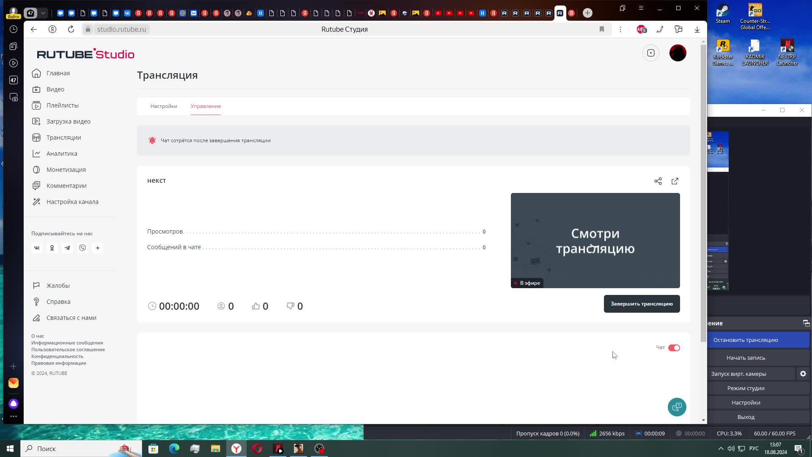Open the profile avatar menu
Viewport: 812px width, 457px height.
pos(678,53)
